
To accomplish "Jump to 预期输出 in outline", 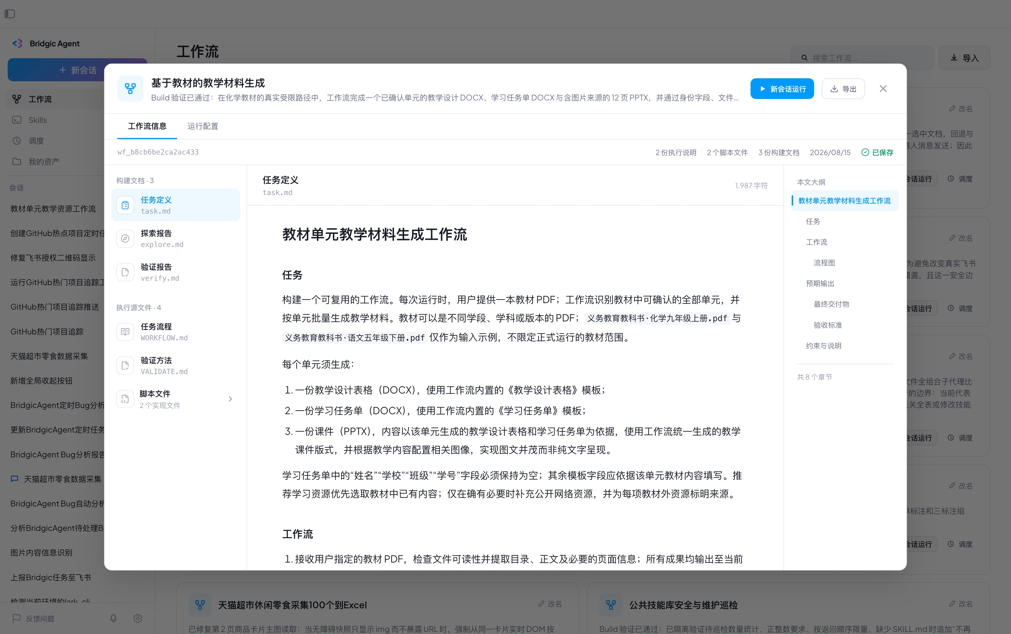I will tap(820, 283).
